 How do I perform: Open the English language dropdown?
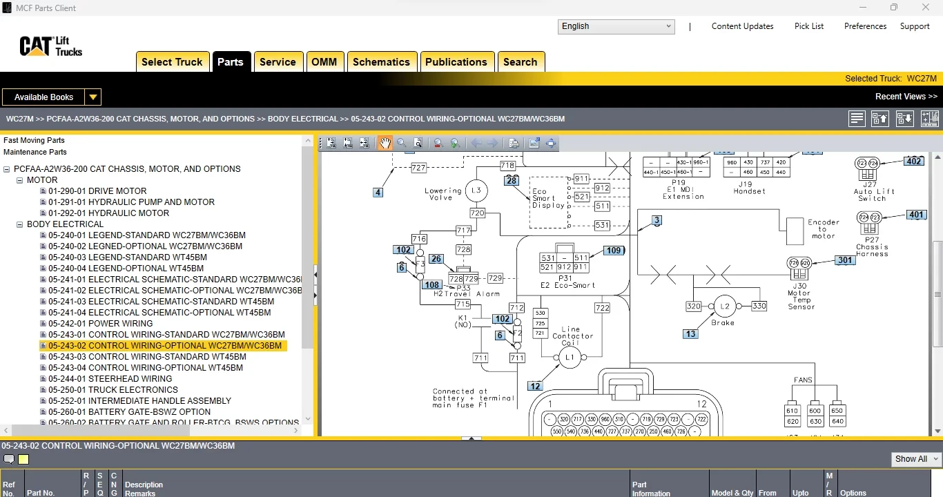tap(616, 26)
